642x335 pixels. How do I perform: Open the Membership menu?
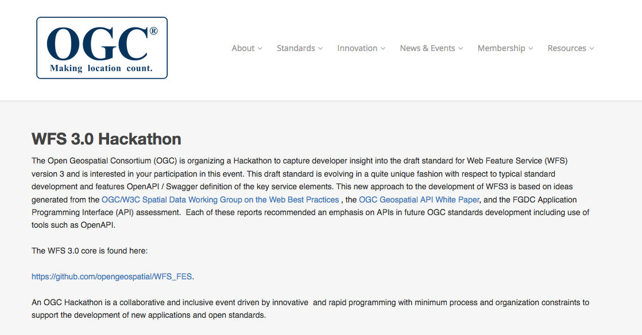click(505, 48)
